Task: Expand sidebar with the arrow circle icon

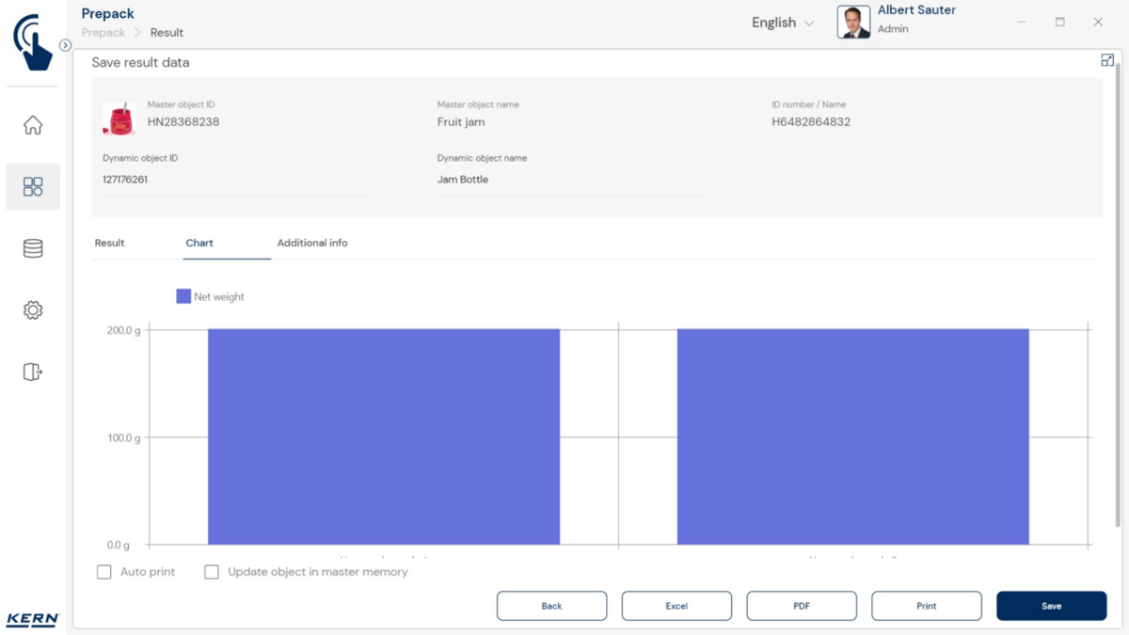Action: click(65, 45)
